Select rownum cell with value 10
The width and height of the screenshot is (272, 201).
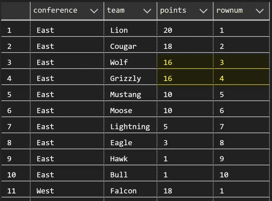tap(241, 175)
